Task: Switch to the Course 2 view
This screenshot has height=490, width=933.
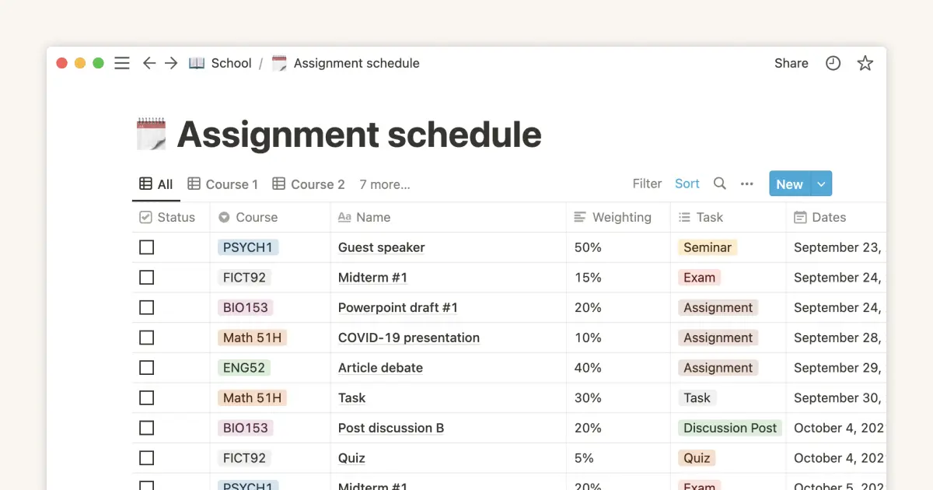Action: 309,184
